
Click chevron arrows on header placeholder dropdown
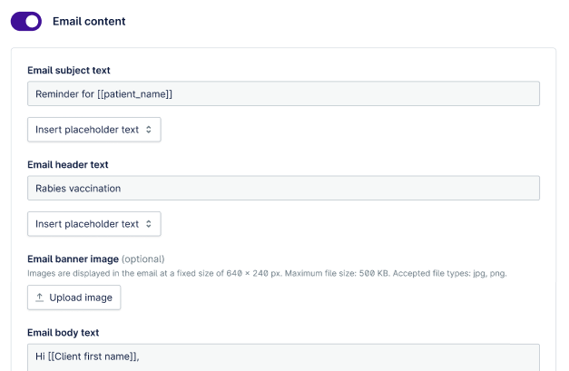pyautogui.click(x=149, y=224)
